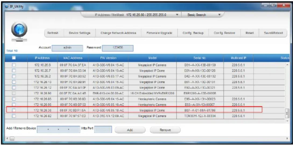Check the box for device 172.16.26.85
Viewport: 293px width, 145px height.
[14, 99]
